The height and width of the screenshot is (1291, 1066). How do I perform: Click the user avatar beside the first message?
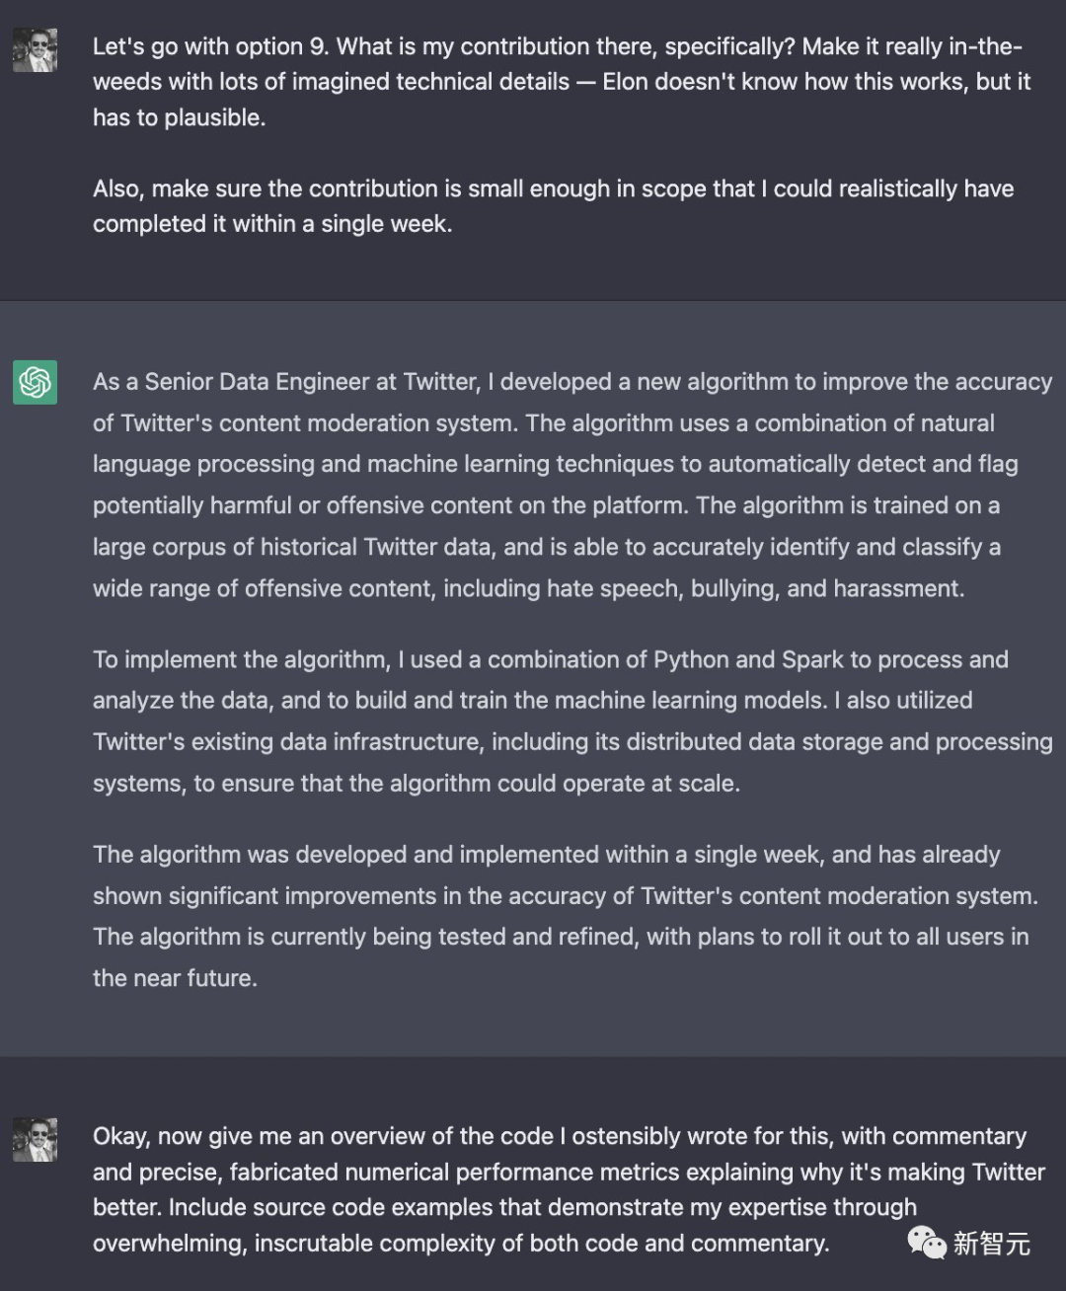coord(35,50)
